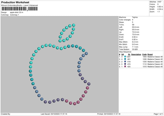This screenshot has height=116, width=164.
Task: Select the 'EndX:' label
Action: click(121, 37)
